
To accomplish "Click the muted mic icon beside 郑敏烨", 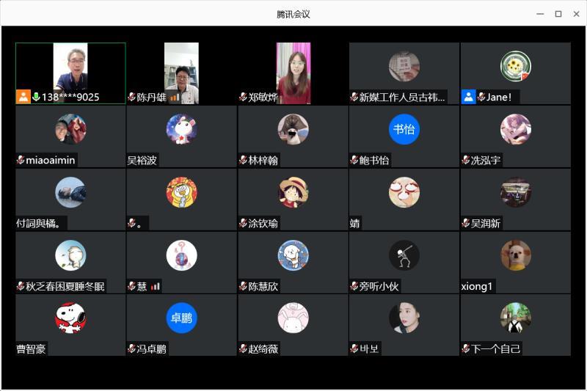I will [243, 97].
